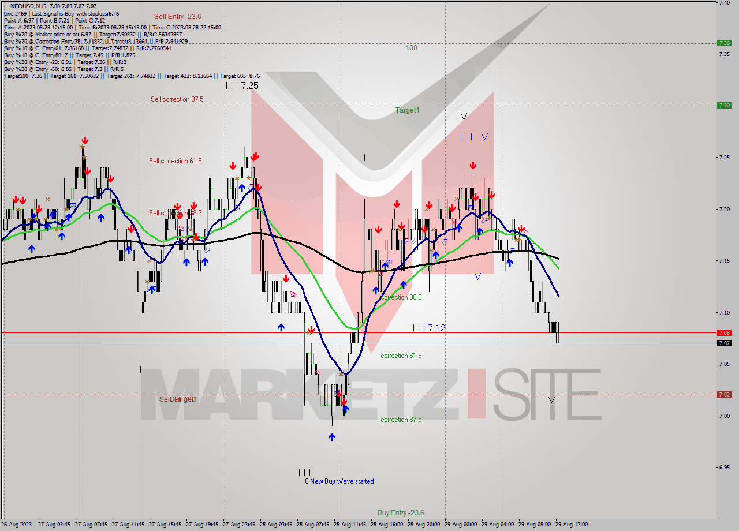
Task: Click the green 7.30 price tag
Action: [x=724, y=105]
